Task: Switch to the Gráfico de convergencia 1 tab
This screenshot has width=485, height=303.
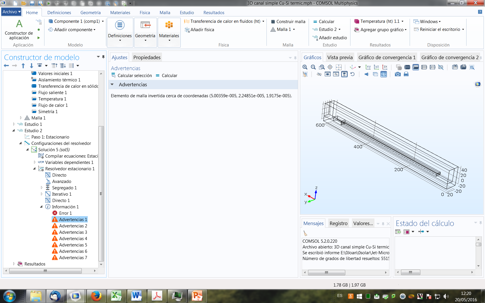Action: 387,57
